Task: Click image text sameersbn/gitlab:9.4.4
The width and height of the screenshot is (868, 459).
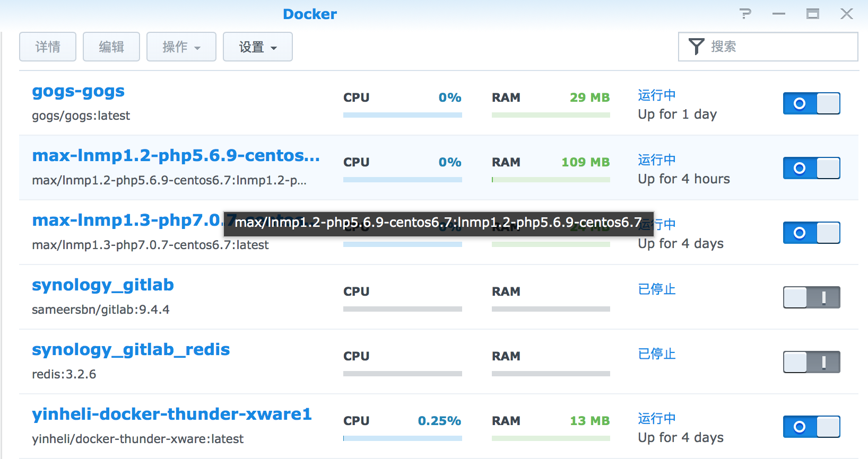Action: 101,310
